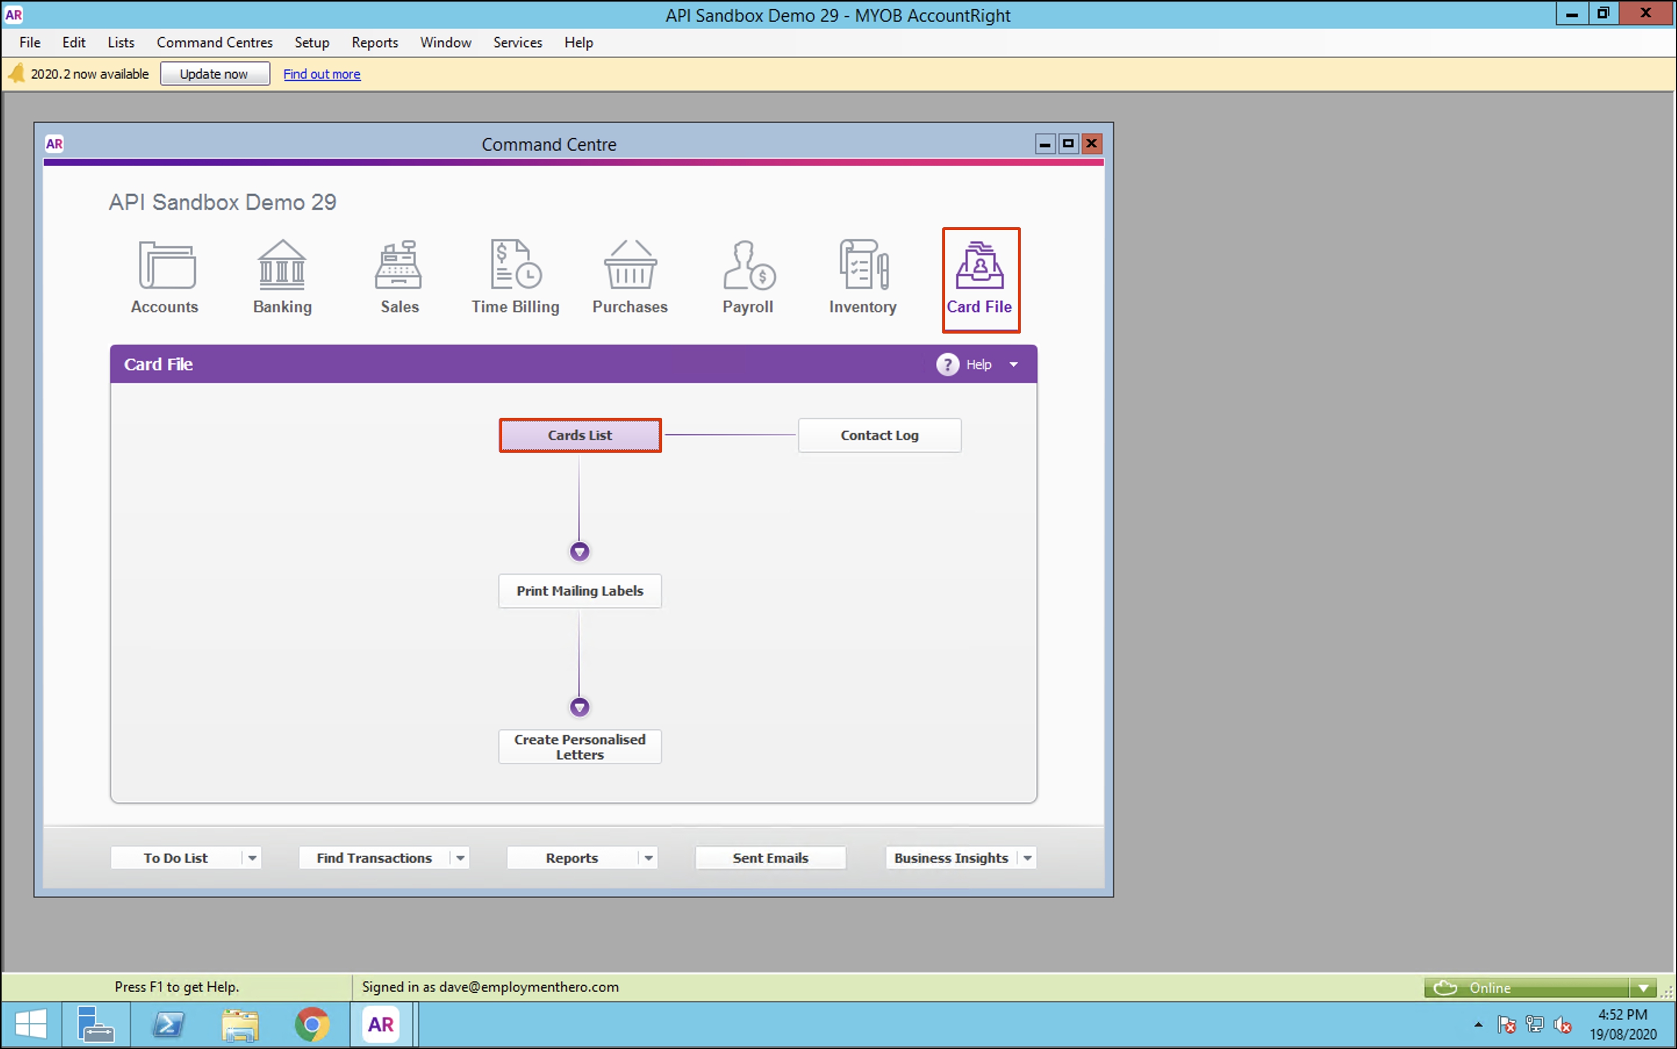Open the Command Centres menu
This screenshot has height=1049, width=1677.
point(214,42)
